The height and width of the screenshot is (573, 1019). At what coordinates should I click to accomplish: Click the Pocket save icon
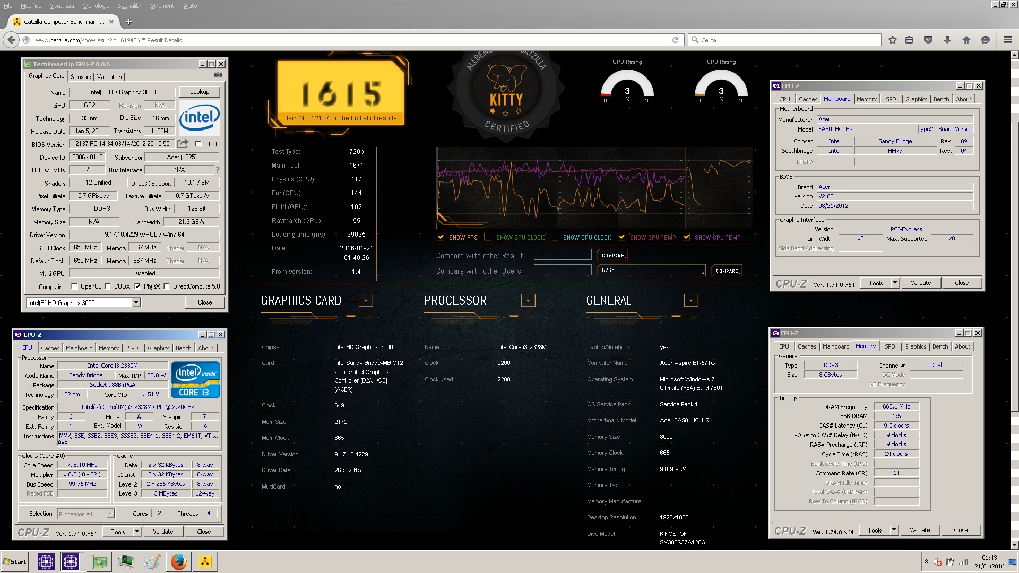928,40
